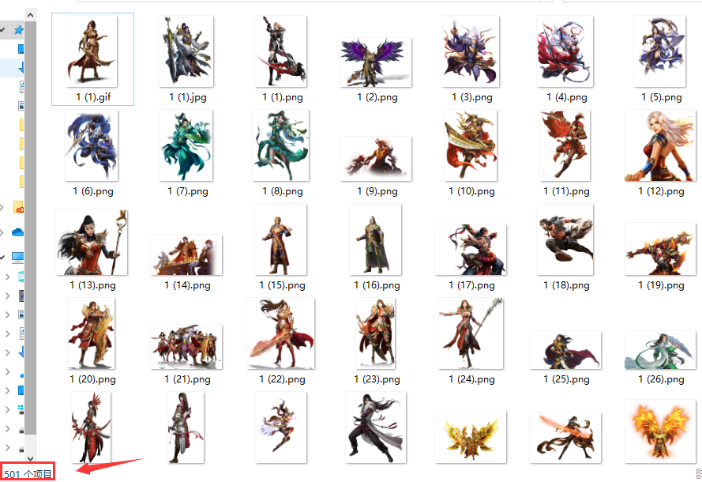Open the Videos filmstrip icon
Image resolution: width=702 pixels, height=482 pixels.
click(x=21, y=296)
